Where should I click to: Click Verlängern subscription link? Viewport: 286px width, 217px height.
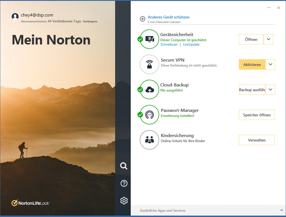[90, 21]
